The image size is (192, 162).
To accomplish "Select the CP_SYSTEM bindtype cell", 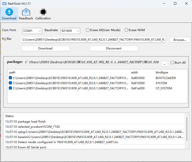I will click(x=164, y=88).
